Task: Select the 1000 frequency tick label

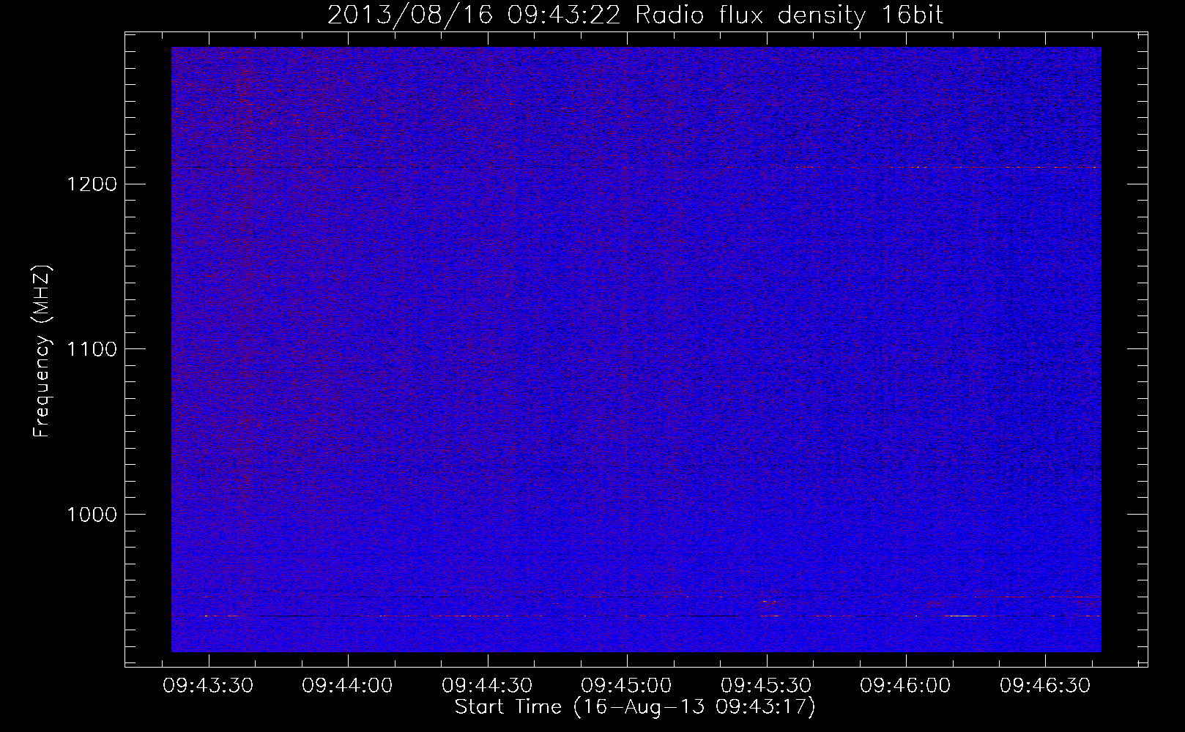Action: (92, 515)
